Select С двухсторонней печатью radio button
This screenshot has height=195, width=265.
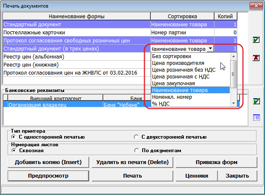point(135,137)
